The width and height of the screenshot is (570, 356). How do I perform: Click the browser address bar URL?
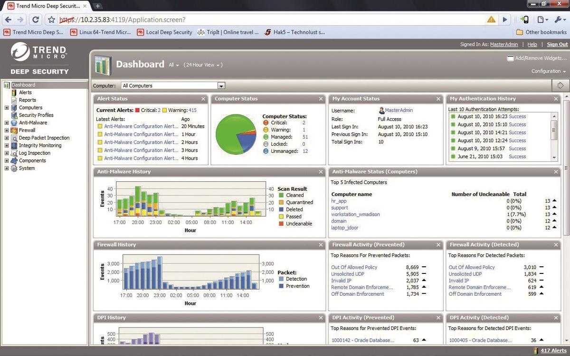122,20
